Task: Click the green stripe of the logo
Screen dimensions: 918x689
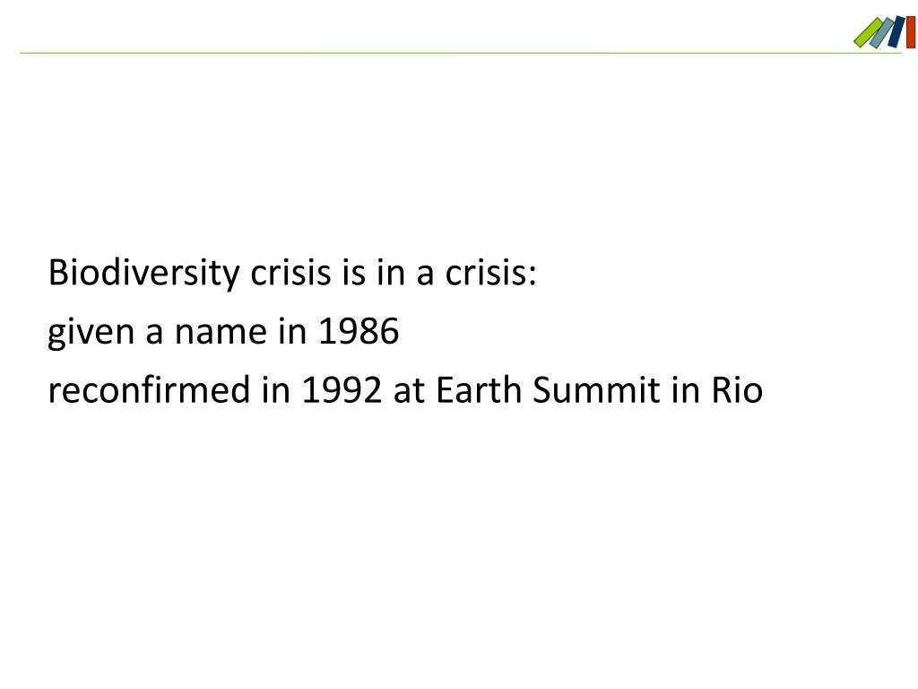Action: 868,33
